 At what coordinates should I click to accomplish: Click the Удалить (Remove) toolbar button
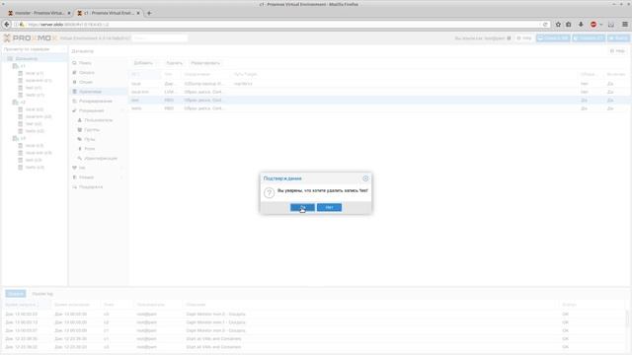(174, 63)
